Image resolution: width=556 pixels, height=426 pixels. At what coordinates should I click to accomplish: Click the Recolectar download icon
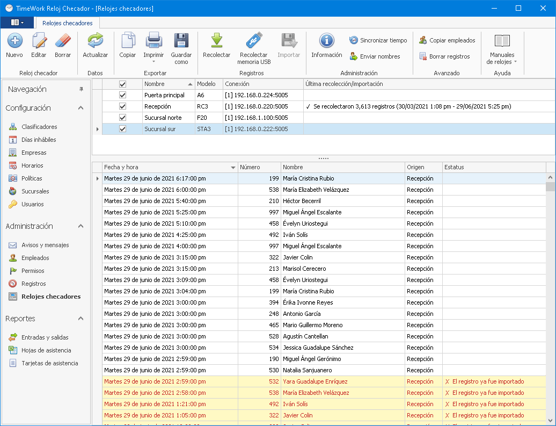coord(216,41)
